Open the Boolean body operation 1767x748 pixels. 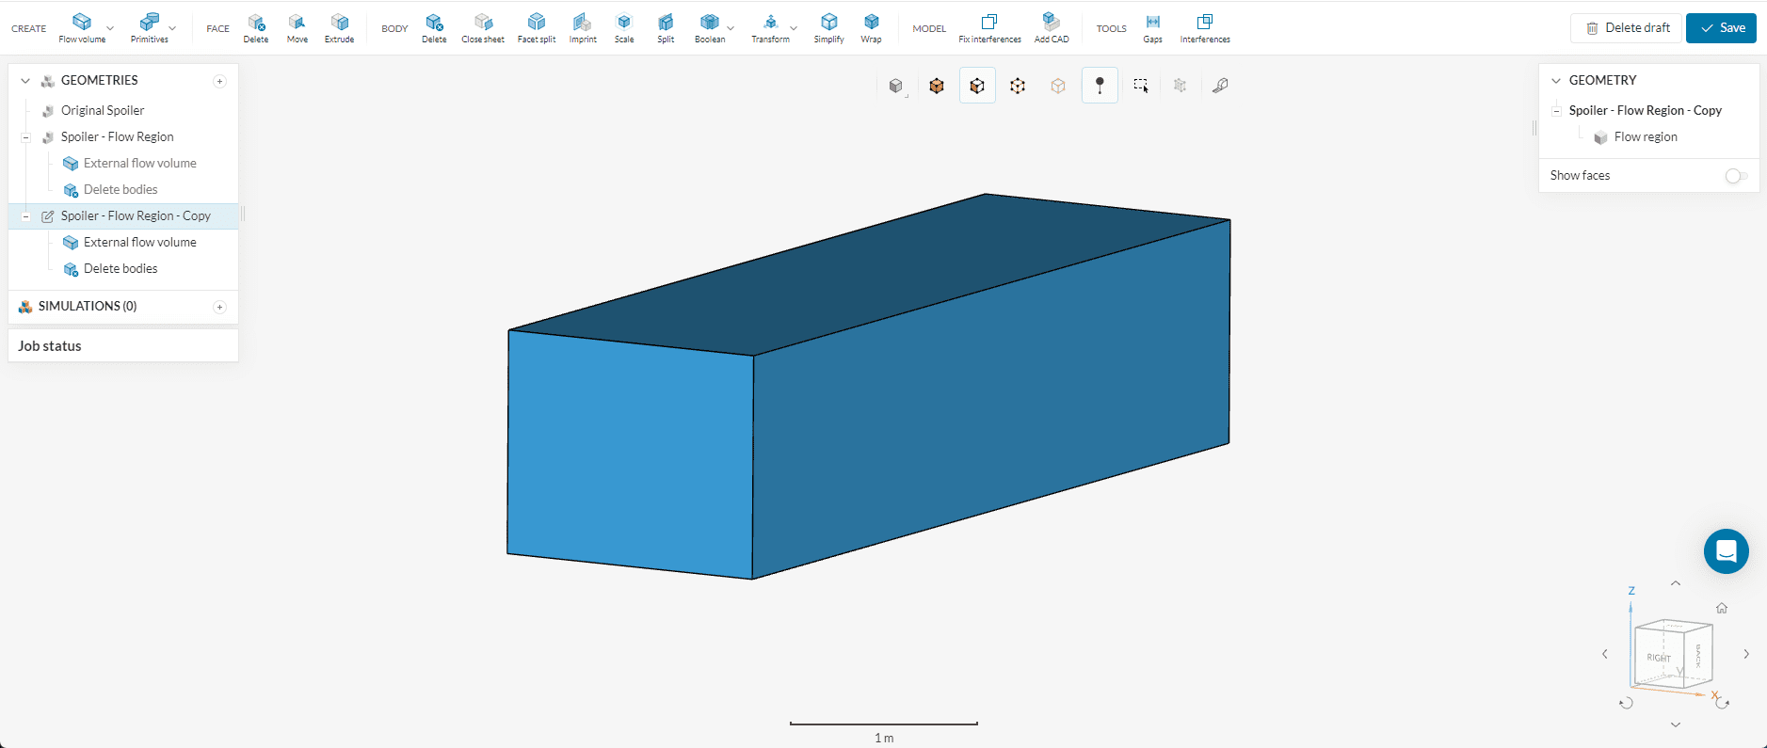[x=709, y=27]
